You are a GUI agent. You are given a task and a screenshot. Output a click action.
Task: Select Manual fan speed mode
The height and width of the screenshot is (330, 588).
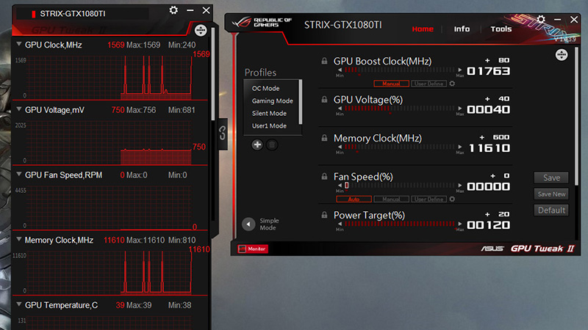coord(391,199)
